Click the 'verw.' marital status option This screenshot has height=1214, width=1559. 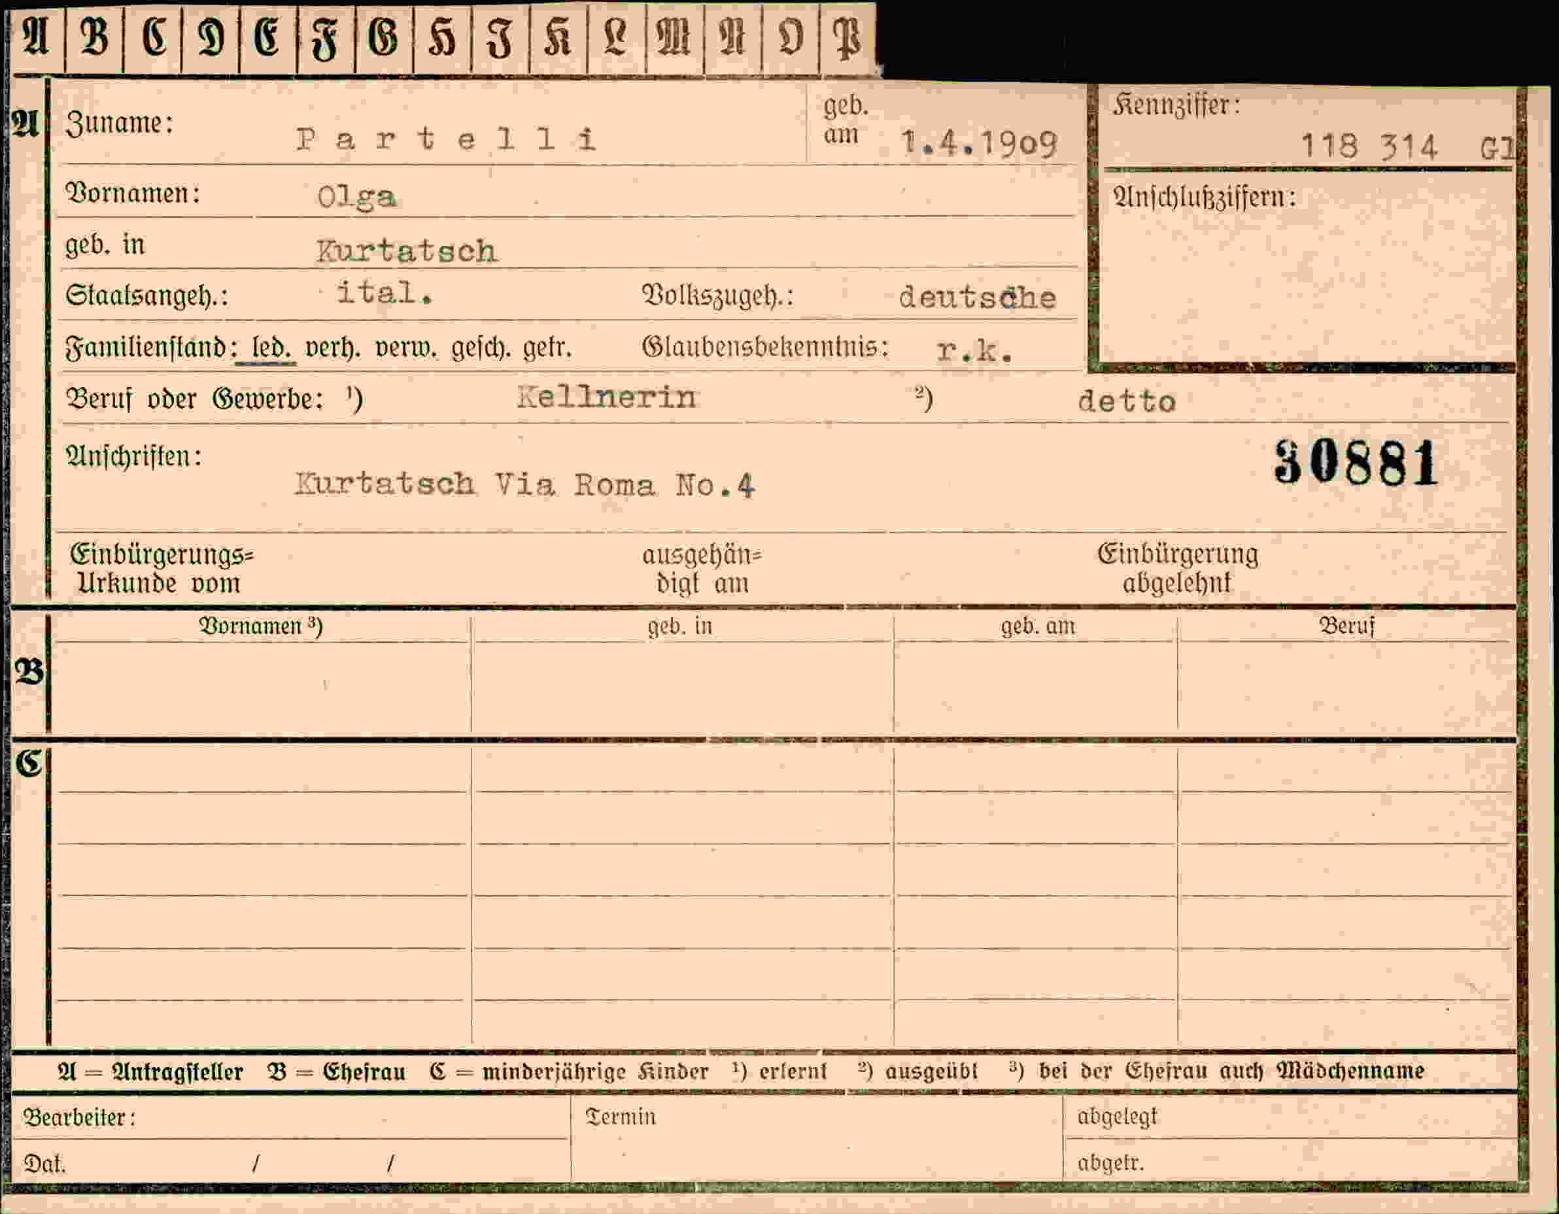pyautogui.click(x=405, y=348)
